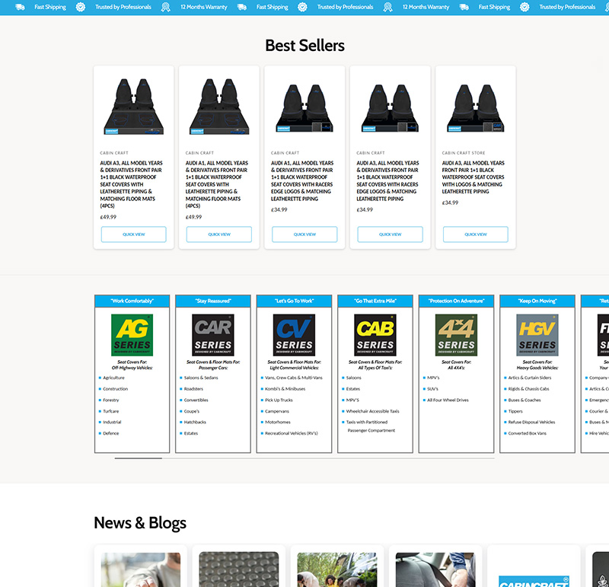Click "Pick Up Trucks" item
The height and width of the screenshot is (587, 609).
coord(279,400)
